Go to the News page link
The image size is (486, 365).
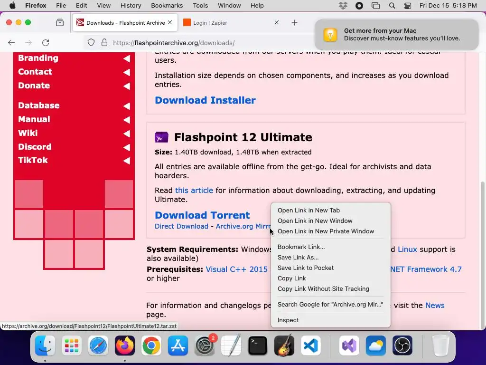[435, 306]
